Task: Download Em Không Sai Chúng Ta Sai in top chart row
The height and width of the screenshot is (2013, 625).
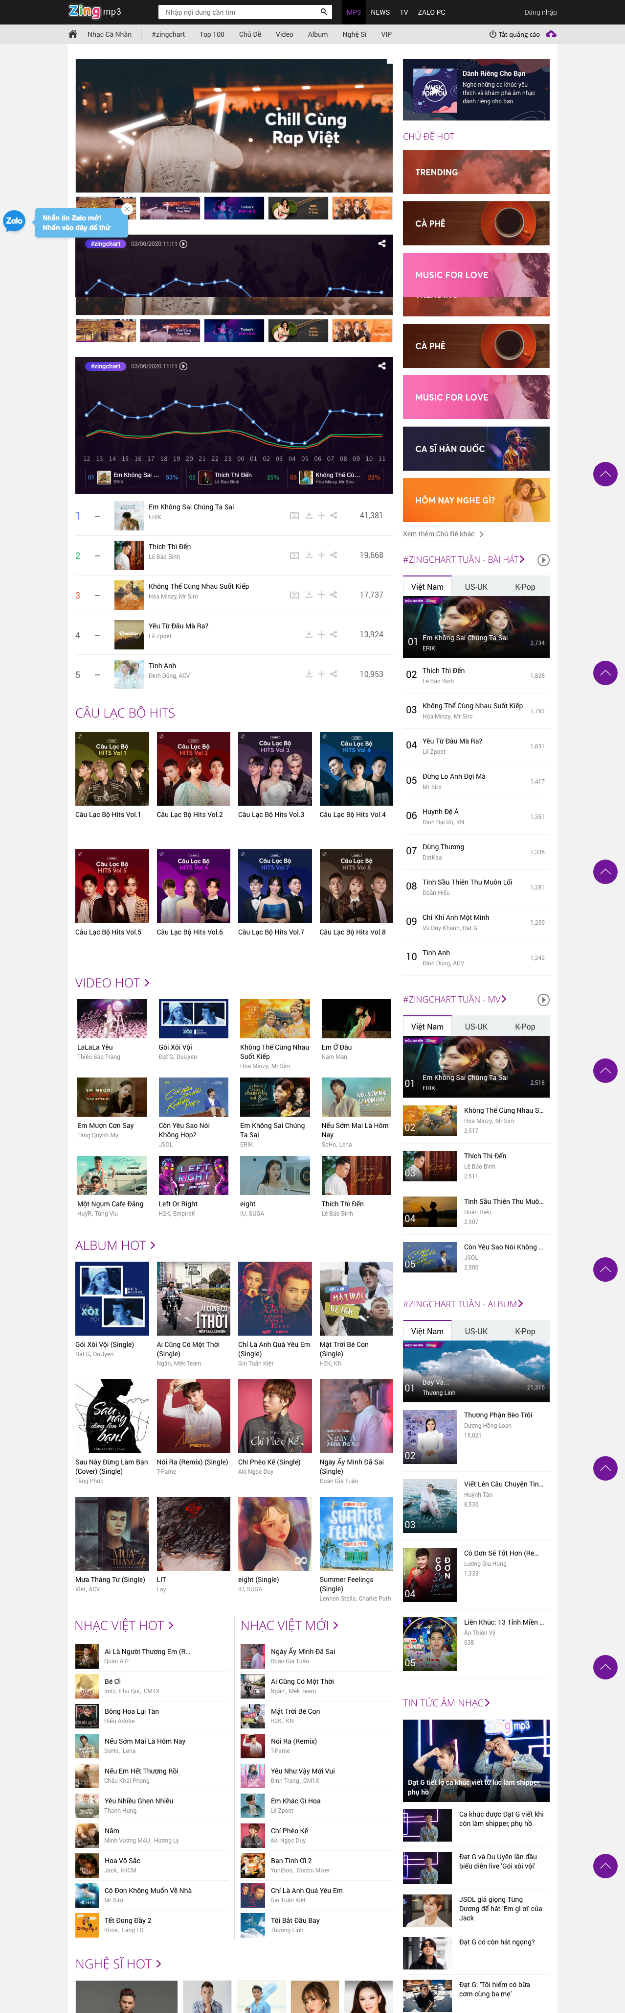Action: pyautogui.click(x=309, y=516)
